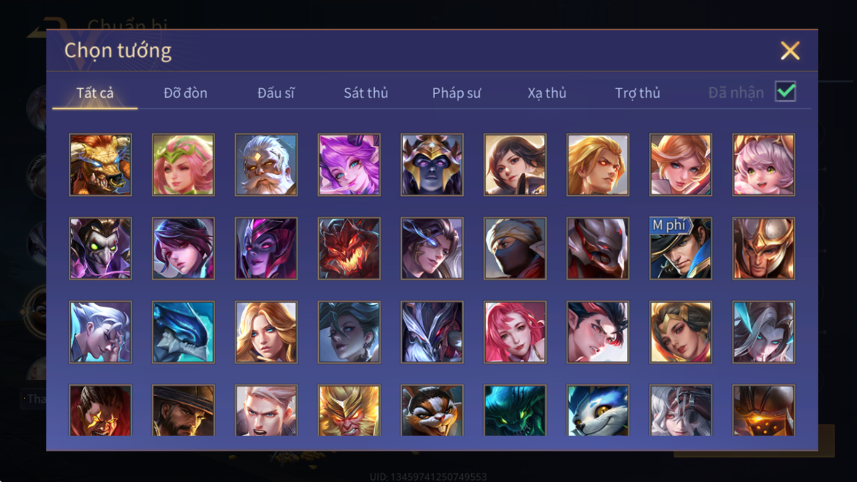
Task: Choose the pink-haired elf with green crown
Action: [x=183, y=165]
